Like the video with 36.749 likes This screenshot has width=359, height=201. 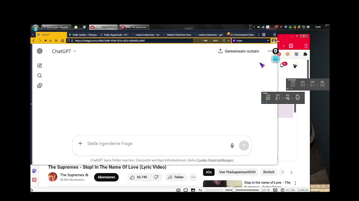click(x=139, y=177)
